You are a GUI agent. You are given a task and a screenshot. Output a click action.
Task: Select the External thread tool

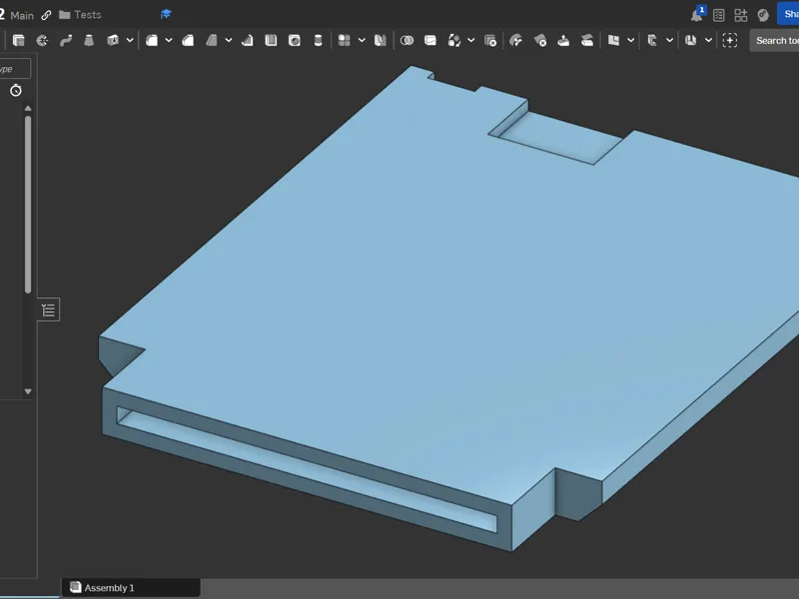pyautogui.click(x=318, y=40)
